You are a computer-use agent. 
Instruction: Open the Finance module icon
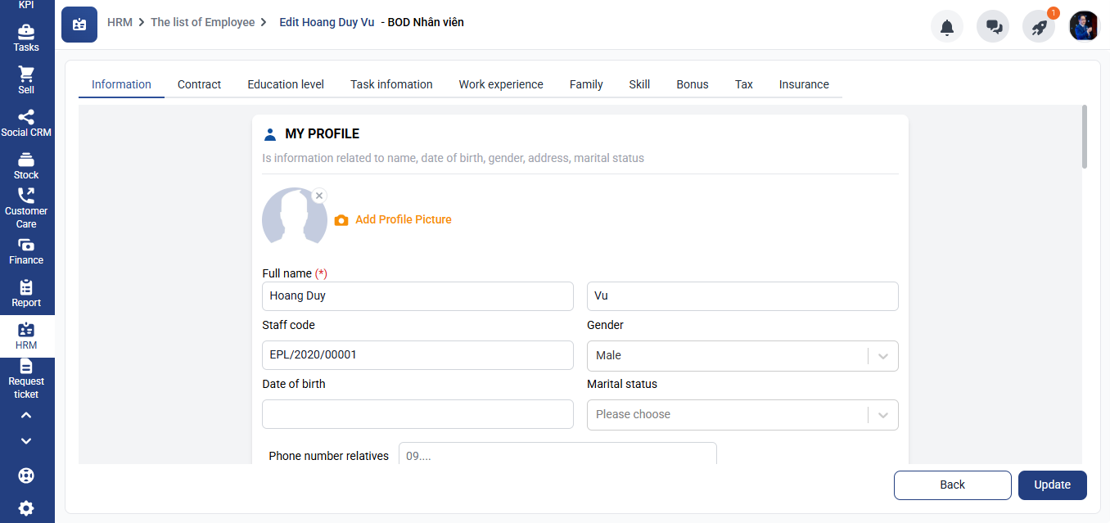(x=26, y=245)
